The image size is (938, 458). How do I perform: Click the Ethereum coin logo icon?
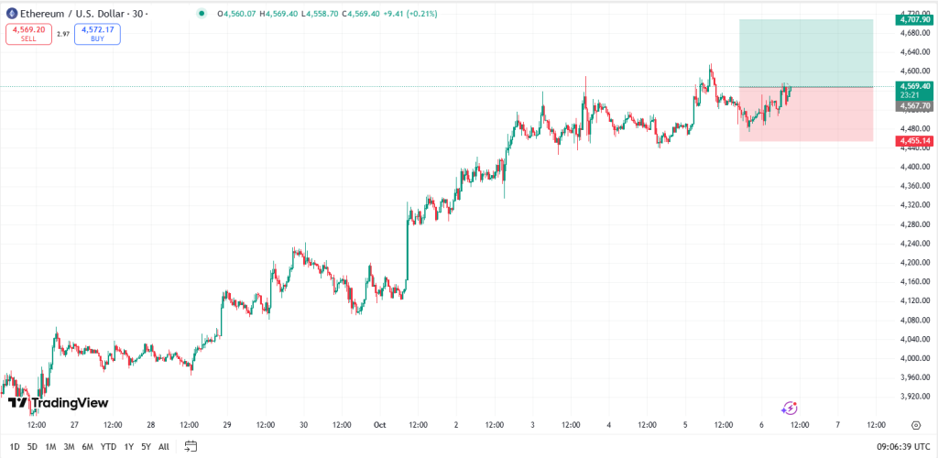(11, 14)
